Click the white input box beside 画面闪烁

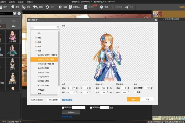[79, 107]
